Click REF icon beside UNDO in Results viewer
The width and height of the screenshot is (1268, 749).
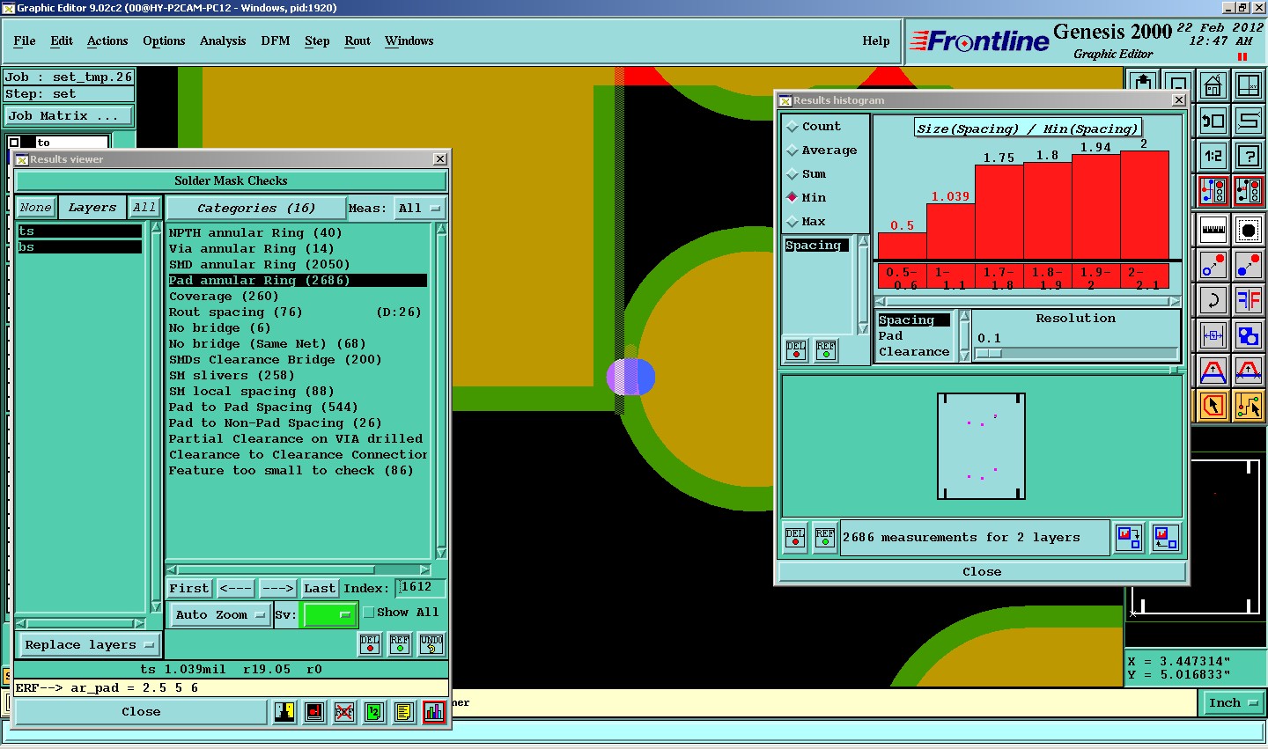[x=400, y=644]
